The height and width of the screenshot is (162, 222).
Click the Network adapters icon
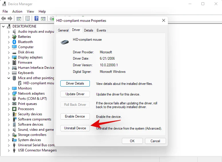[x=14, y=93]
